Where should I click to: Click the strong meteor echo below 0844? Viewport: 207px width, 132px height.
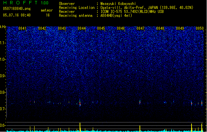point(80,103)
